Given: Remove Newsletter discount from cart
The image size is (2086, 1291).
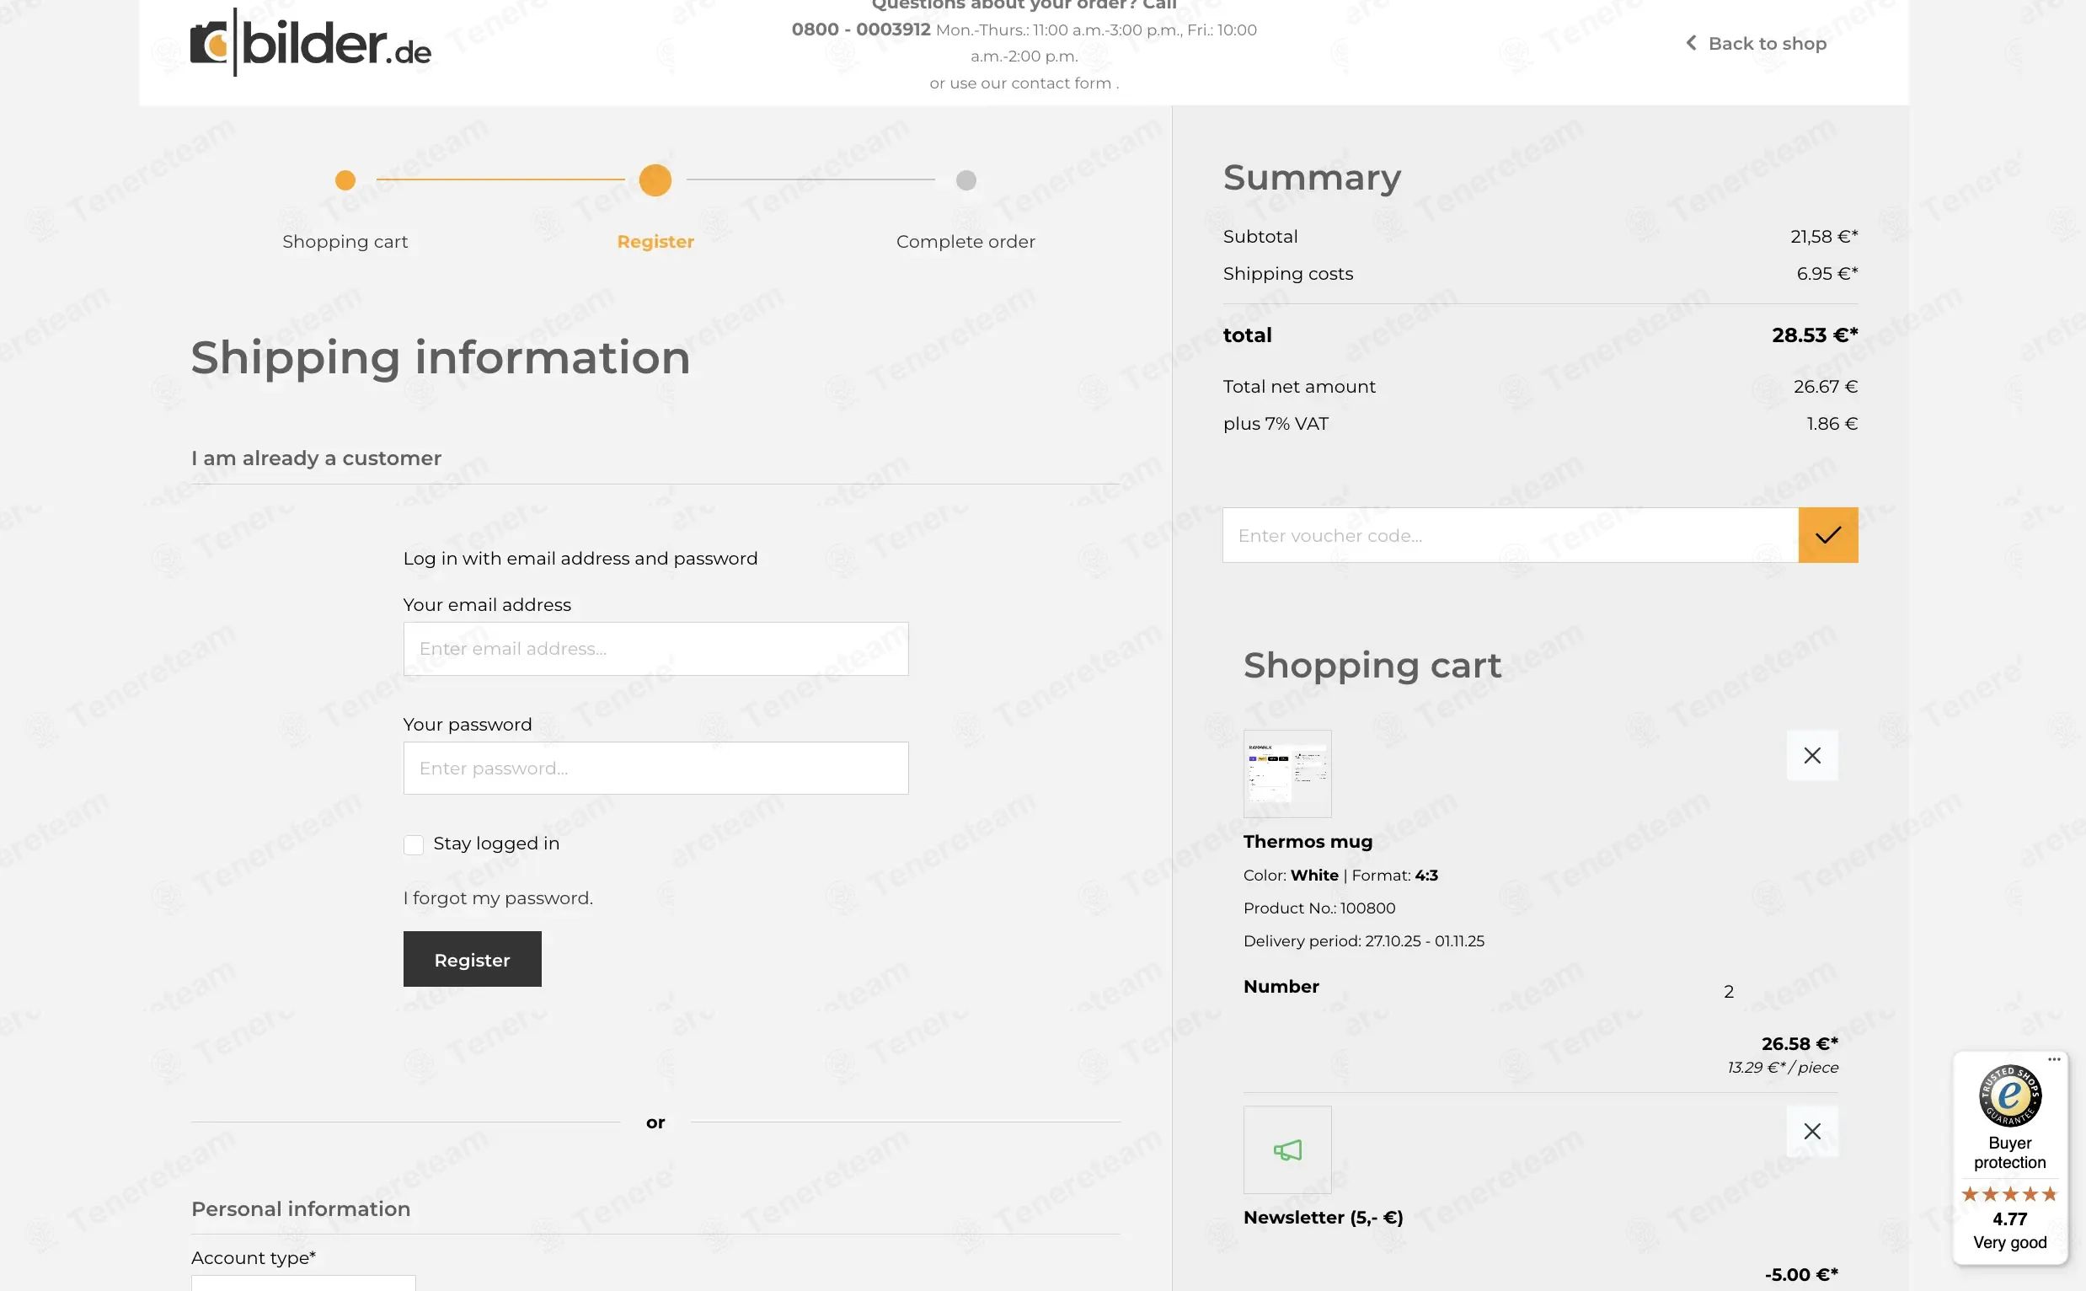Looking at the screenshot, I should (x=1812, y=1132).
